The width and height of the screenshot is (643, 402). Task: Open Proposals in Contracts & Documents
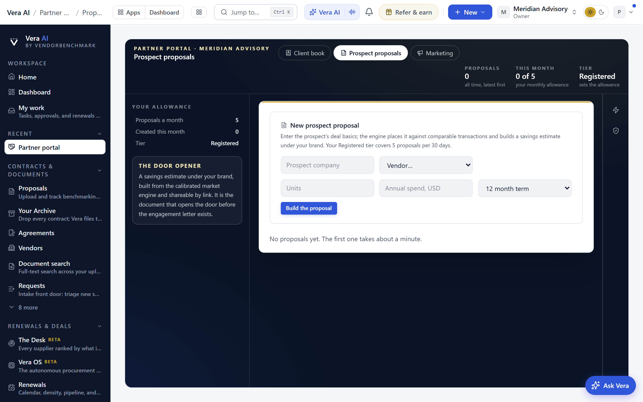55,192
